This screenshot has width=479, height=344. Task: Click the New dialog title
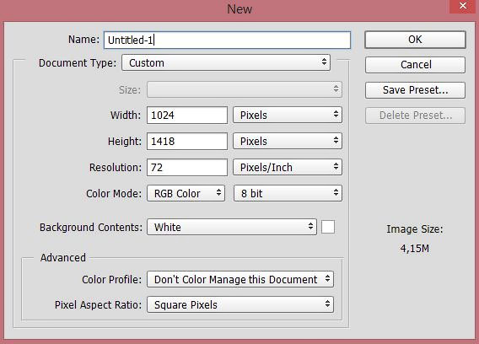click(239, 9)
